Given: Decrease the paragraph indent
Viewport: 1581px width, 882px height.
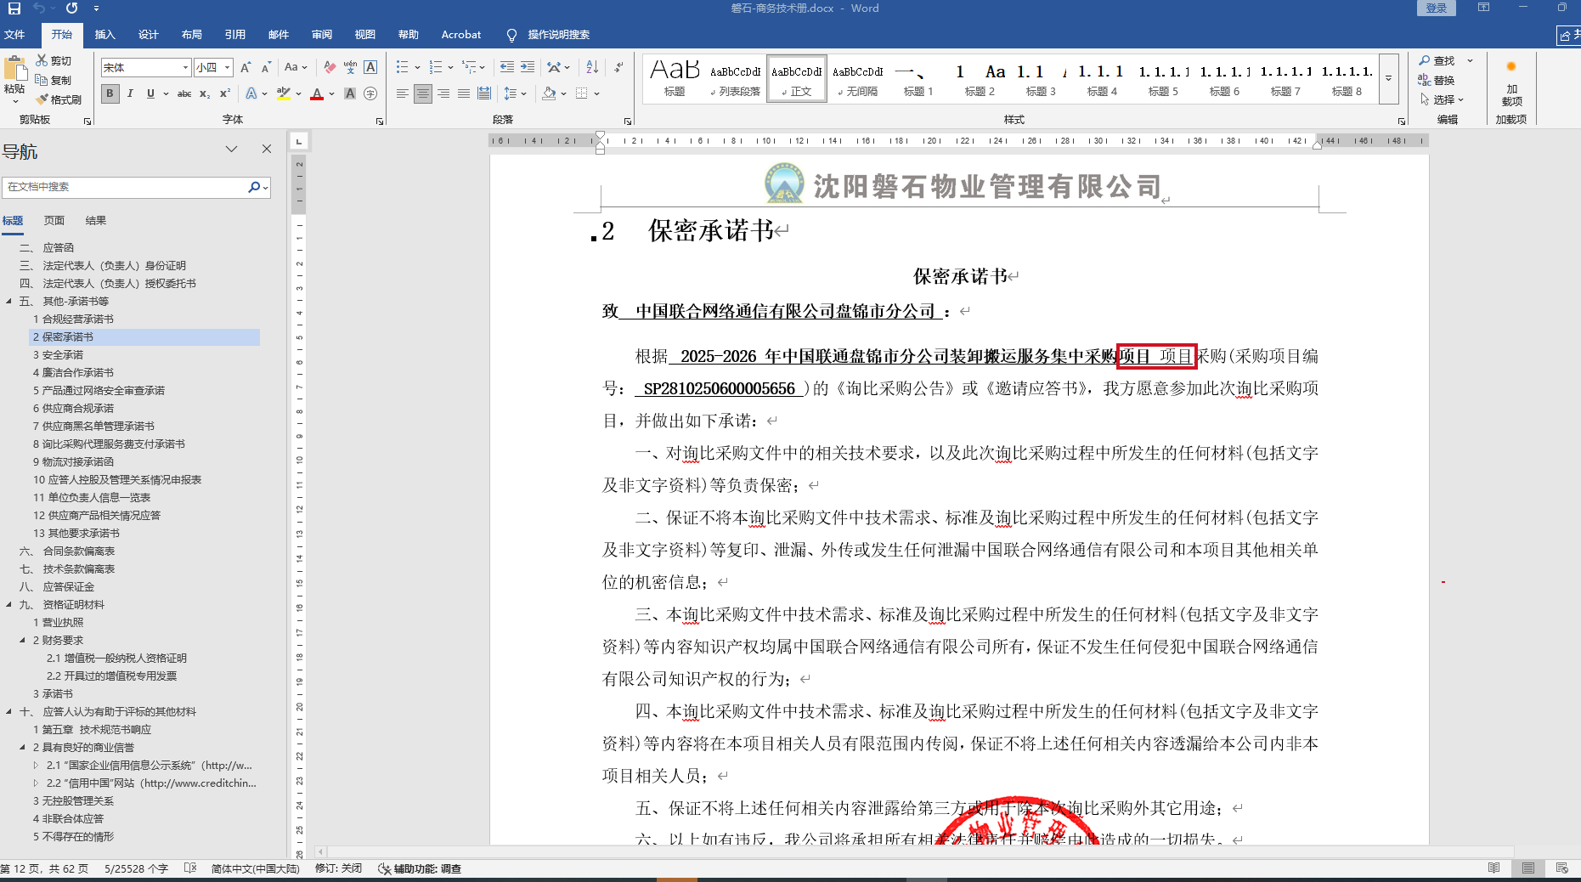Looking at the screenshot, I should click(507, 67).
